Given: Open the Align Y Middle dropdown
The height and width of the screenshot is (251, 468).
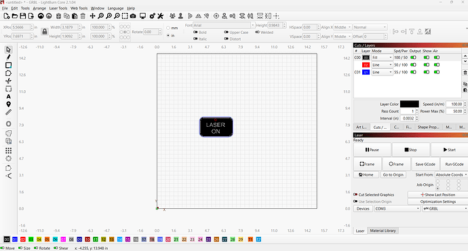Looking at the screenshot, I should [343, 37].
